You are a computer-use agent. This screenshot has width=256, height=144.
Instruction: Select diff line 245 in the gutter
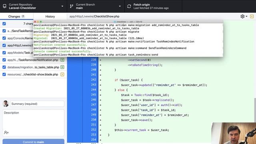tap(94, 95)
